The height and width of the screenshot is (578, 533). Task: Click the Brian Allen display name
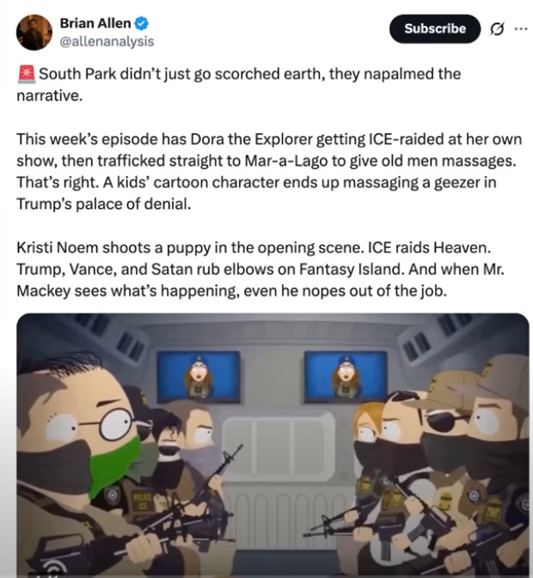(x=95, y=23)
